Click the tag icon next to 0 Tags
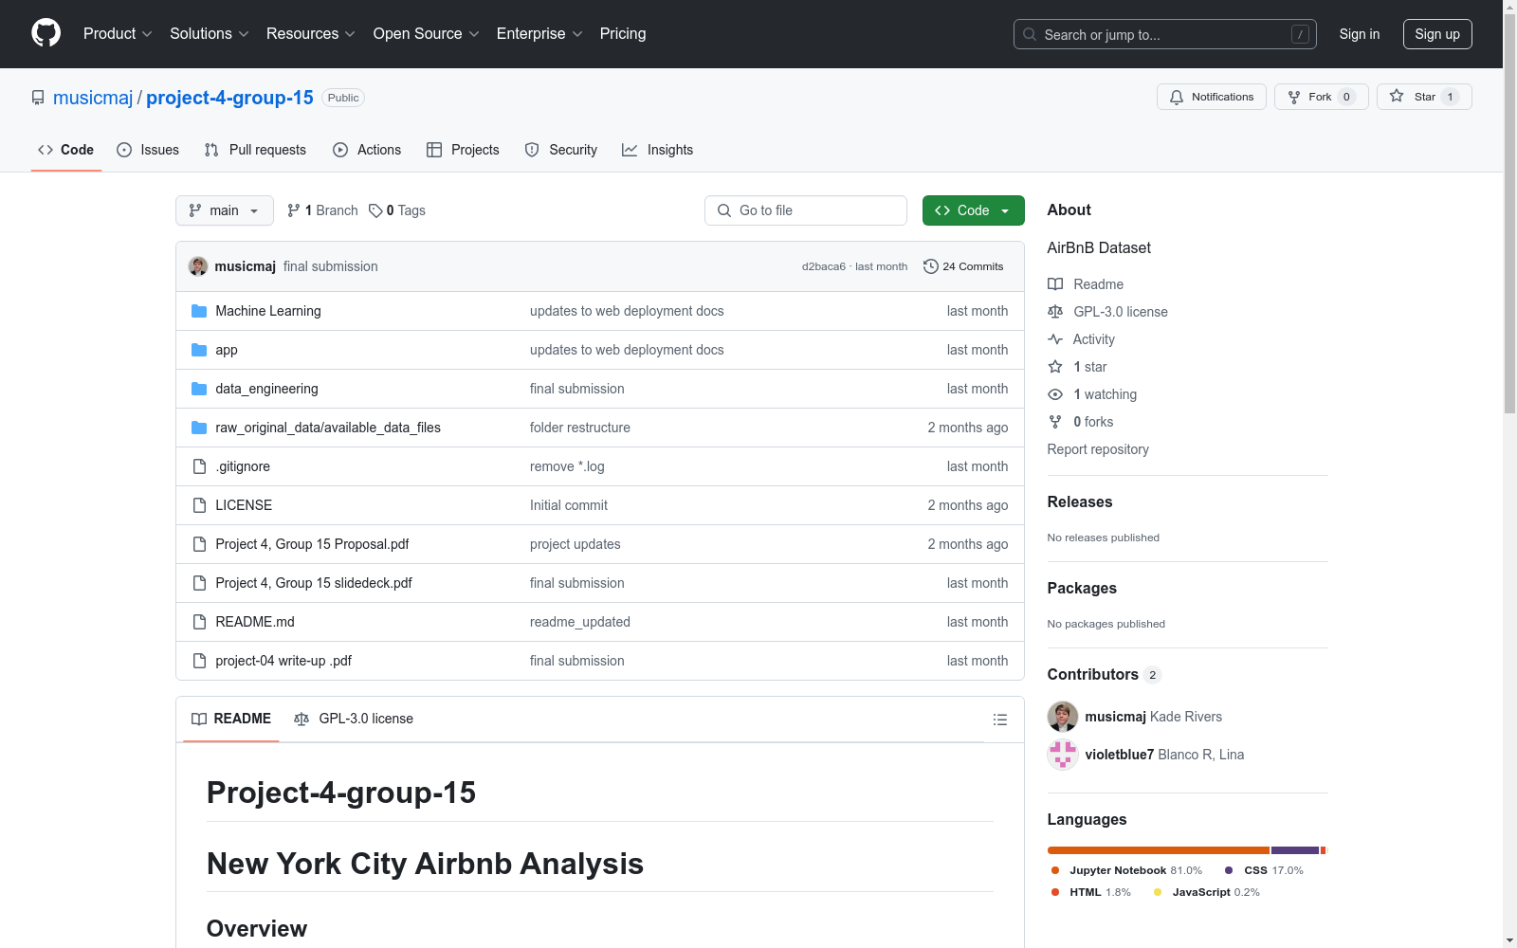This screenshot has height=948, width=1517. (375, 210)
